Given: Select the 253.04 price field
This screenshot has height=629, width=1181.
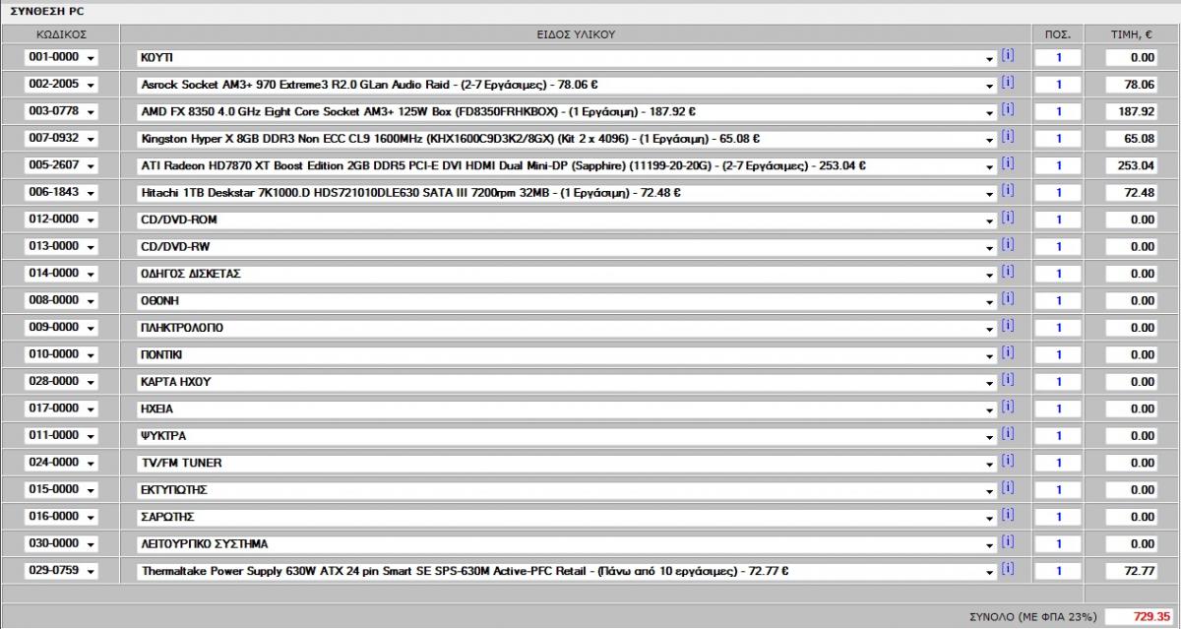Looking at the screenshot, I should (1132, 166).
